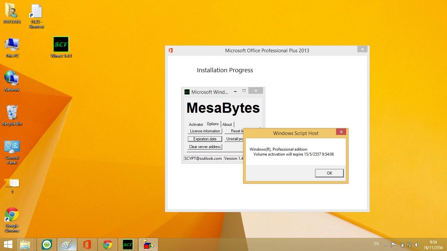Select the Google Chrome desktop shortcut

click(12, 220)
